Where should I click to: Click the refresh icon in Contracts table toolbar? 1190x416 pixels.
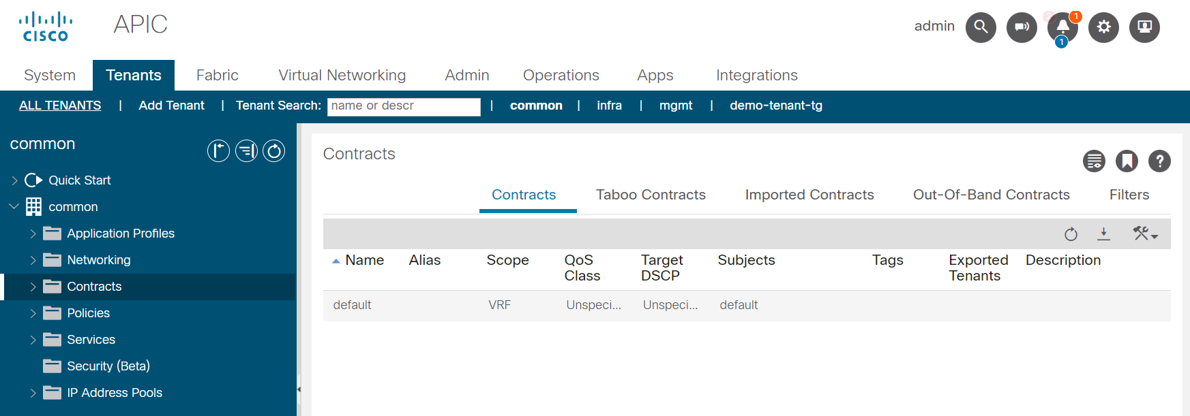click(x=1071, y=234)
